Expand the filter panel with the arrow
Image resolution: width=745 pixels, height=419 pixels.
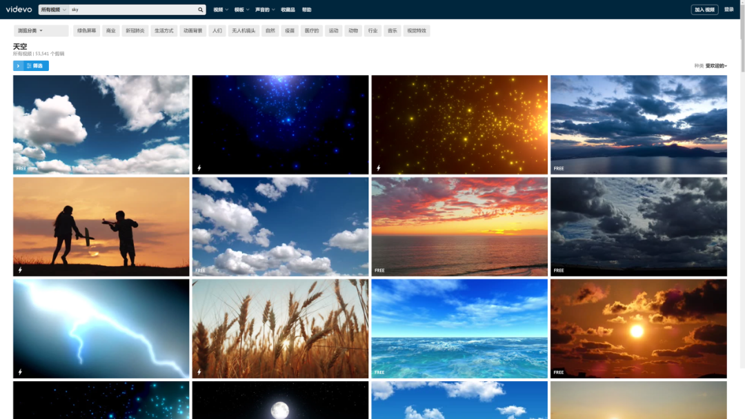[18, 66]
